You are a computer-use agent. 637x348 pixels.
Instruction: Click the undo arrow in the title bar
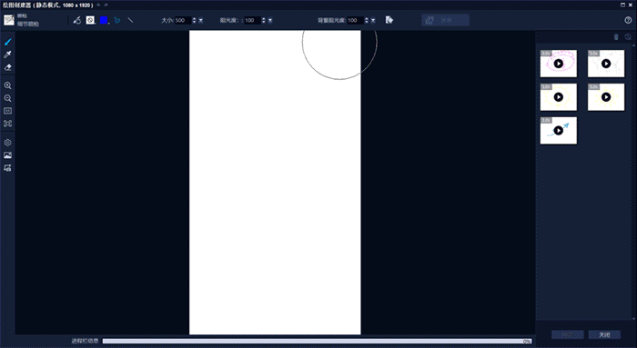(x=98, y=5)
